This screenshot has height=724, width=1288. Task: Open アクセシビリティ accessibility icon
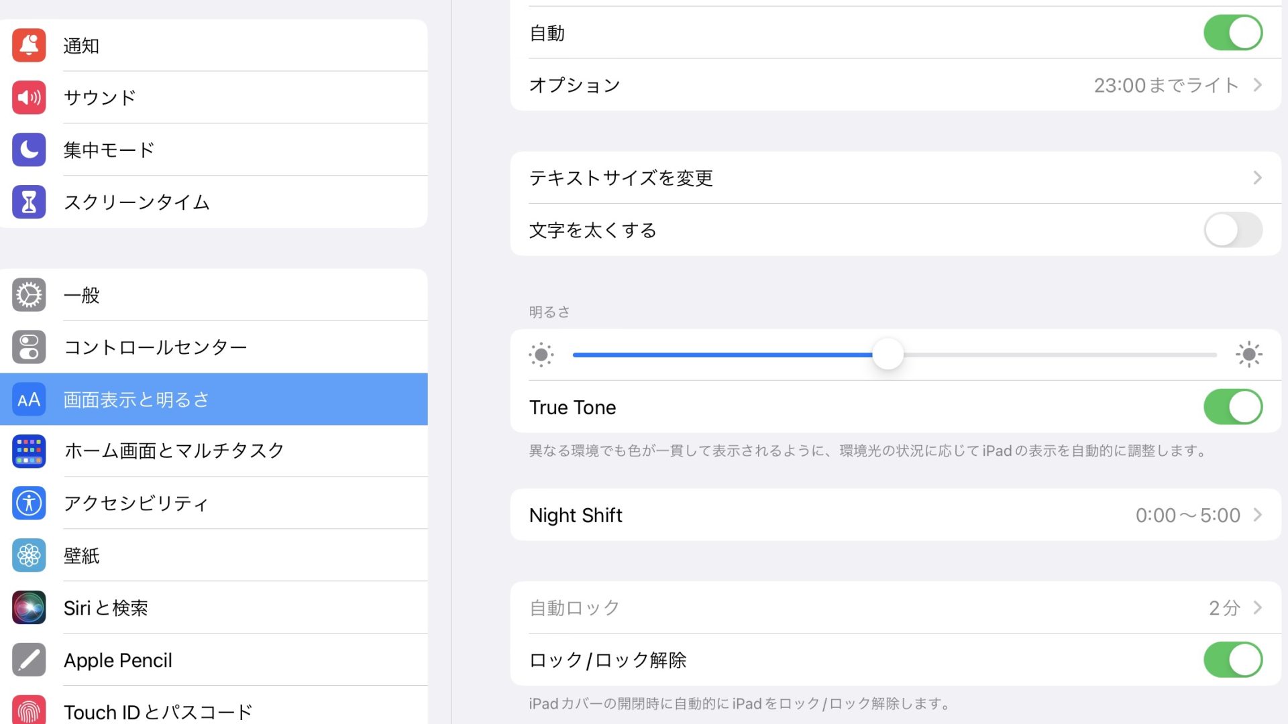pos(29,503)
